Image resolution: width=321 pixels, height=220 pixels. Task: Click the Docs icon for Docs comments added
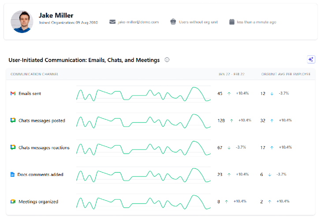pos(12,174)
